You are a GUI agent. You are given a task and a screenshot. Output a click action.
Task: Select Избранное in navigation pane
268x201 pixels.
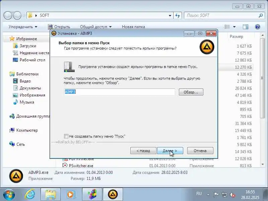26,39
